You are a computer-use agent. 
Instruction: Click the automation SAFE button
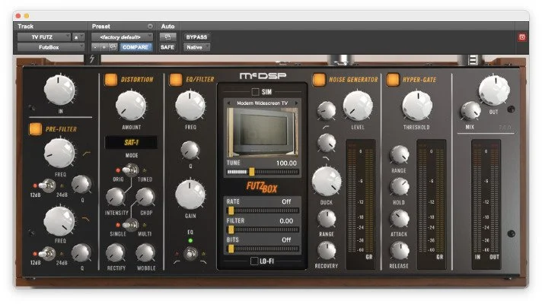tap(167, 47)
